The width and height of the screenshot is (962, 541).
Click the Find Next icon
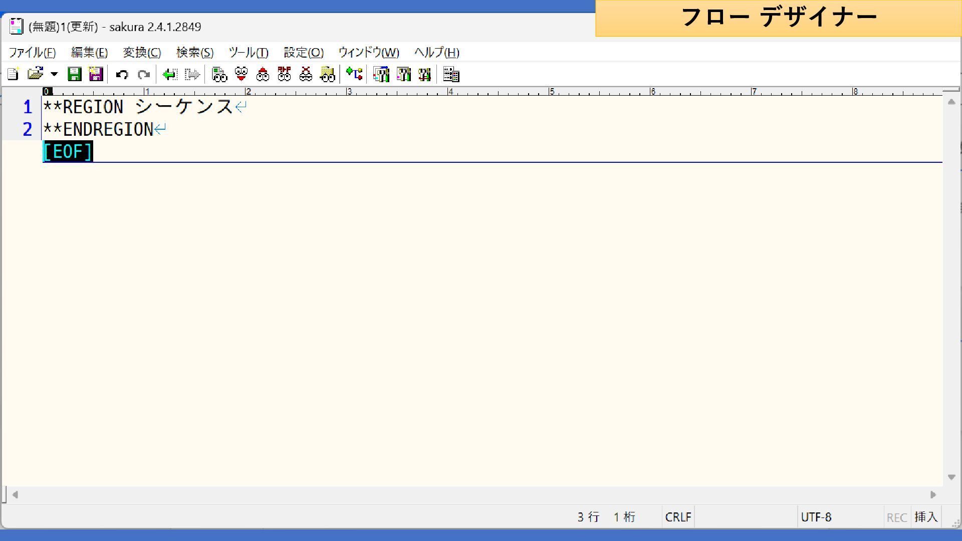point(242,75)
